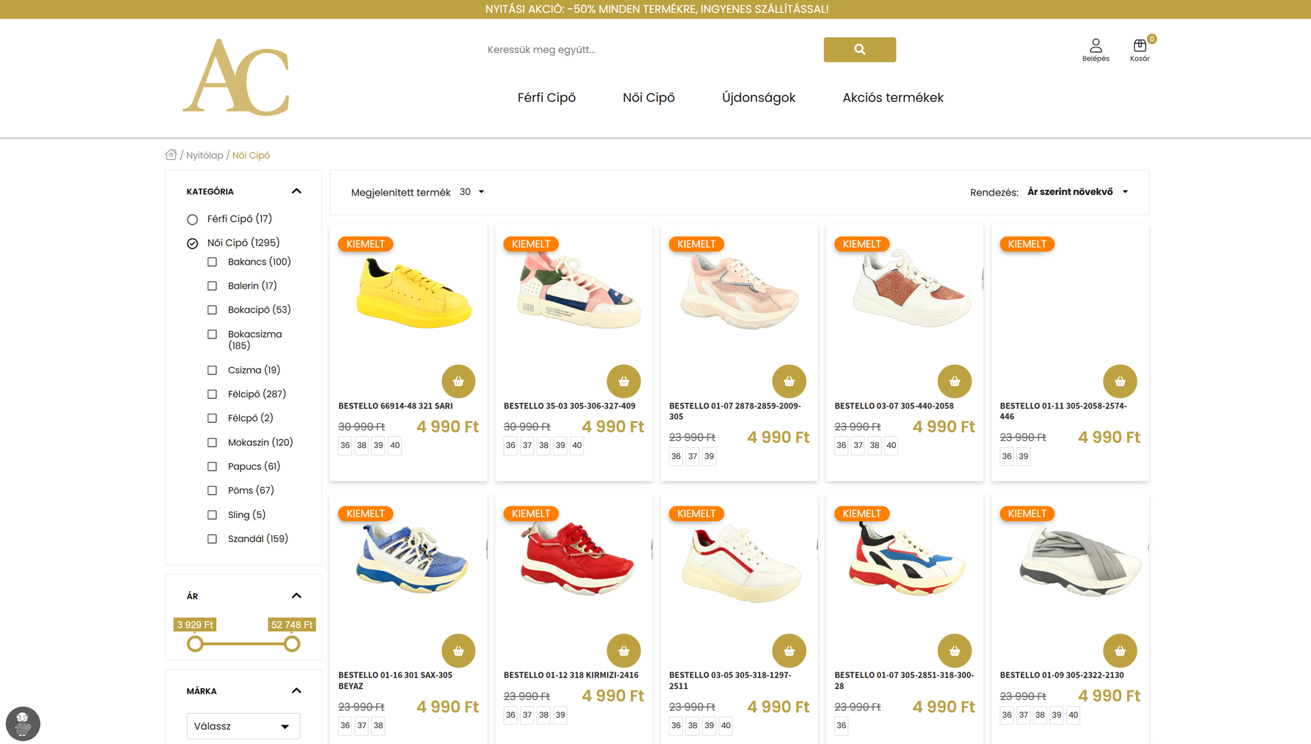Check the Papucs filter

(x=212, y=466)
